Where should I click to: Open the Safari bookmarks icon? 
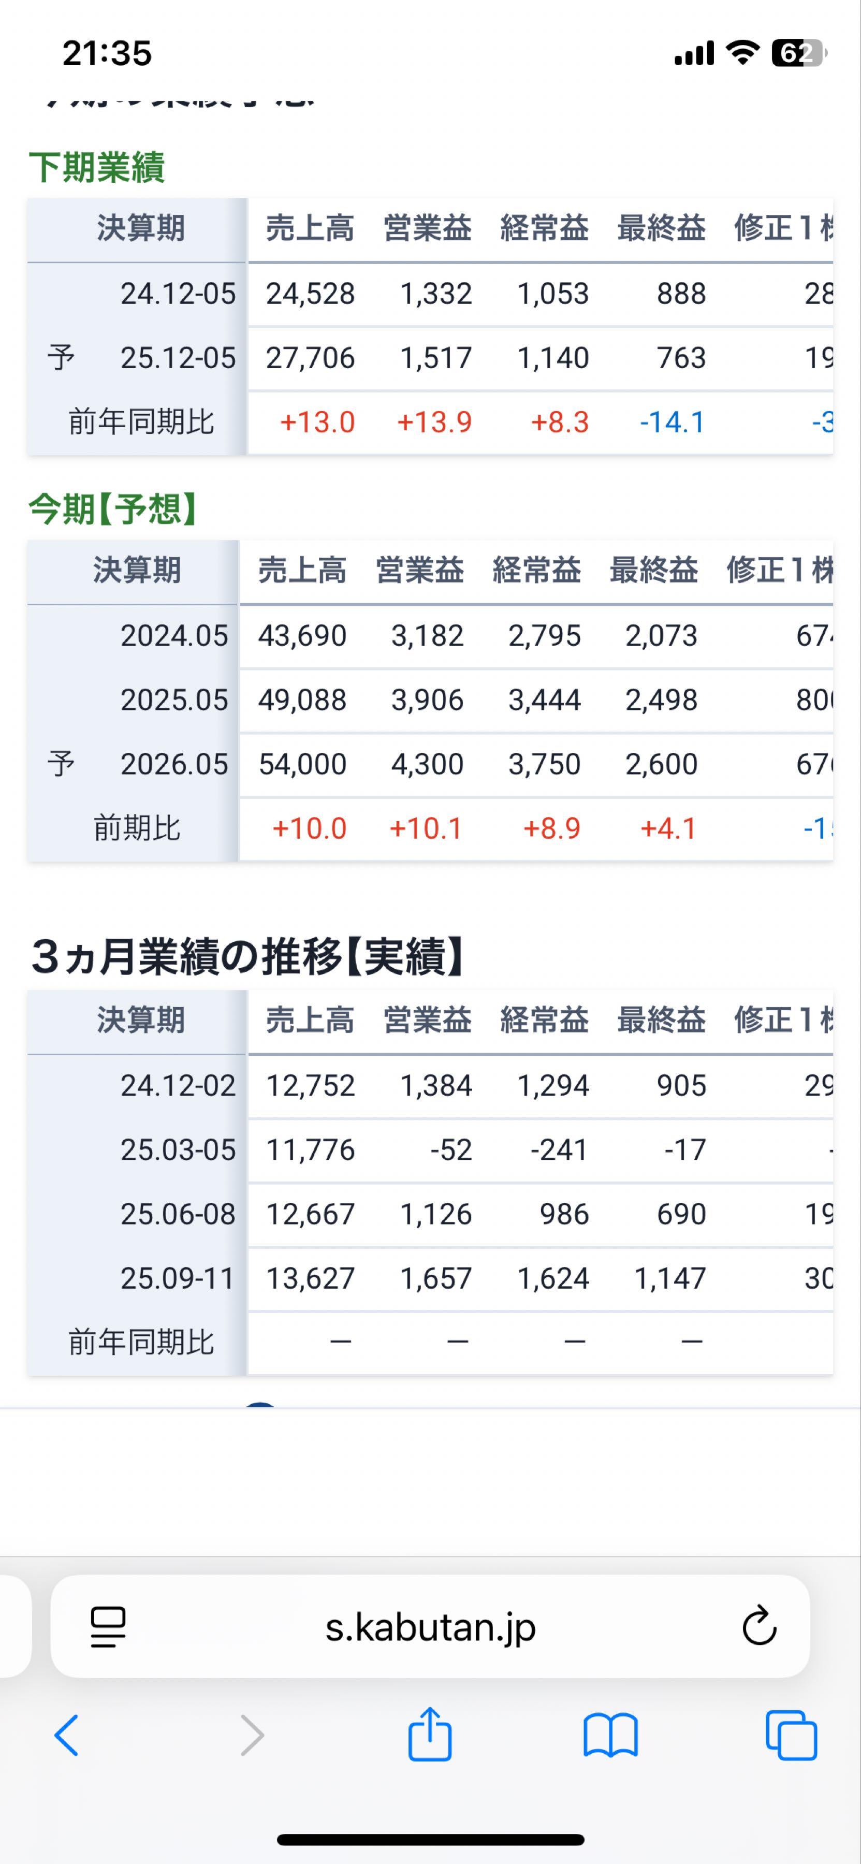coord(610,1735)
